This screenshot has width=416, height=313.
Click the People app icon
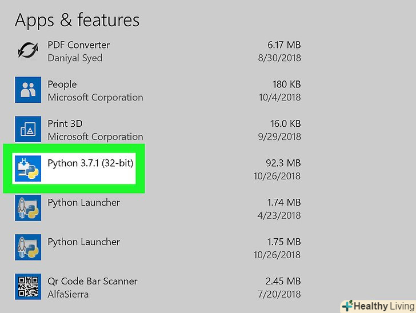point(28,90)
